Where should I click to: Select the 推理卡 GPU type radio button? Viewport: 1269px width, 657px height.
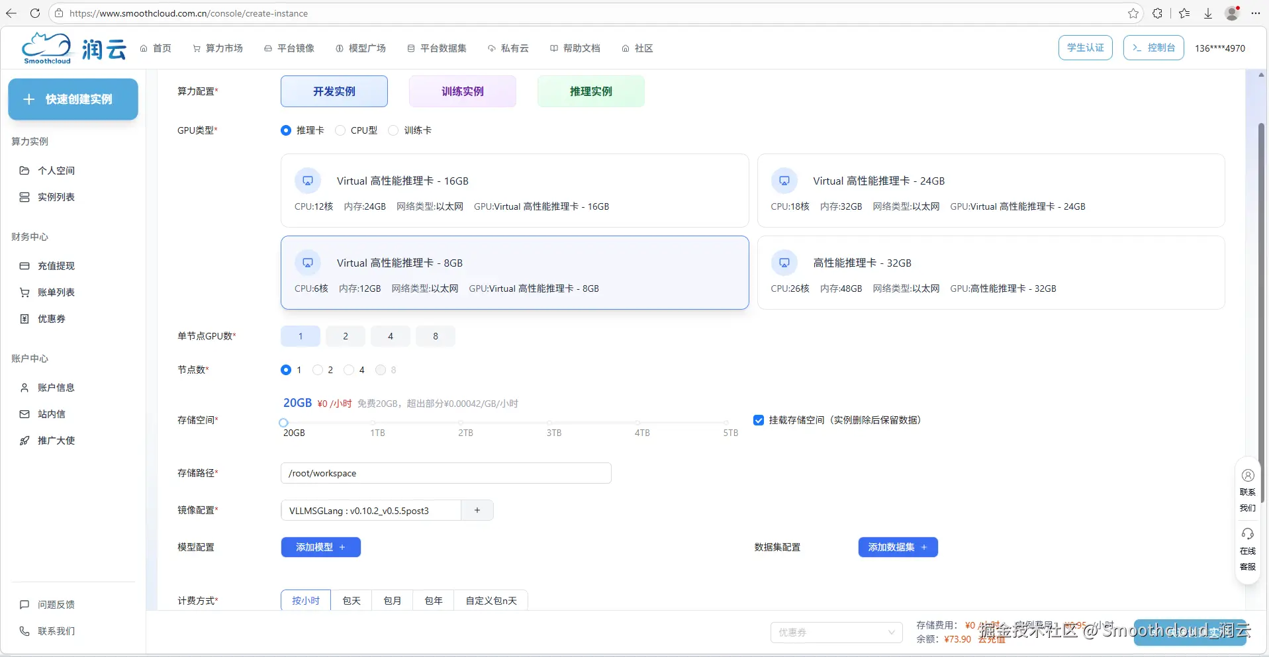pos(286,130)
